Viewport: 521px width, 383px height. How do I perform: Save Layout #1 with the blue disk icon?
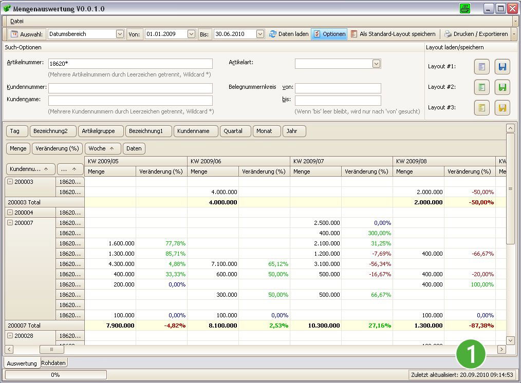pos(503,67)
